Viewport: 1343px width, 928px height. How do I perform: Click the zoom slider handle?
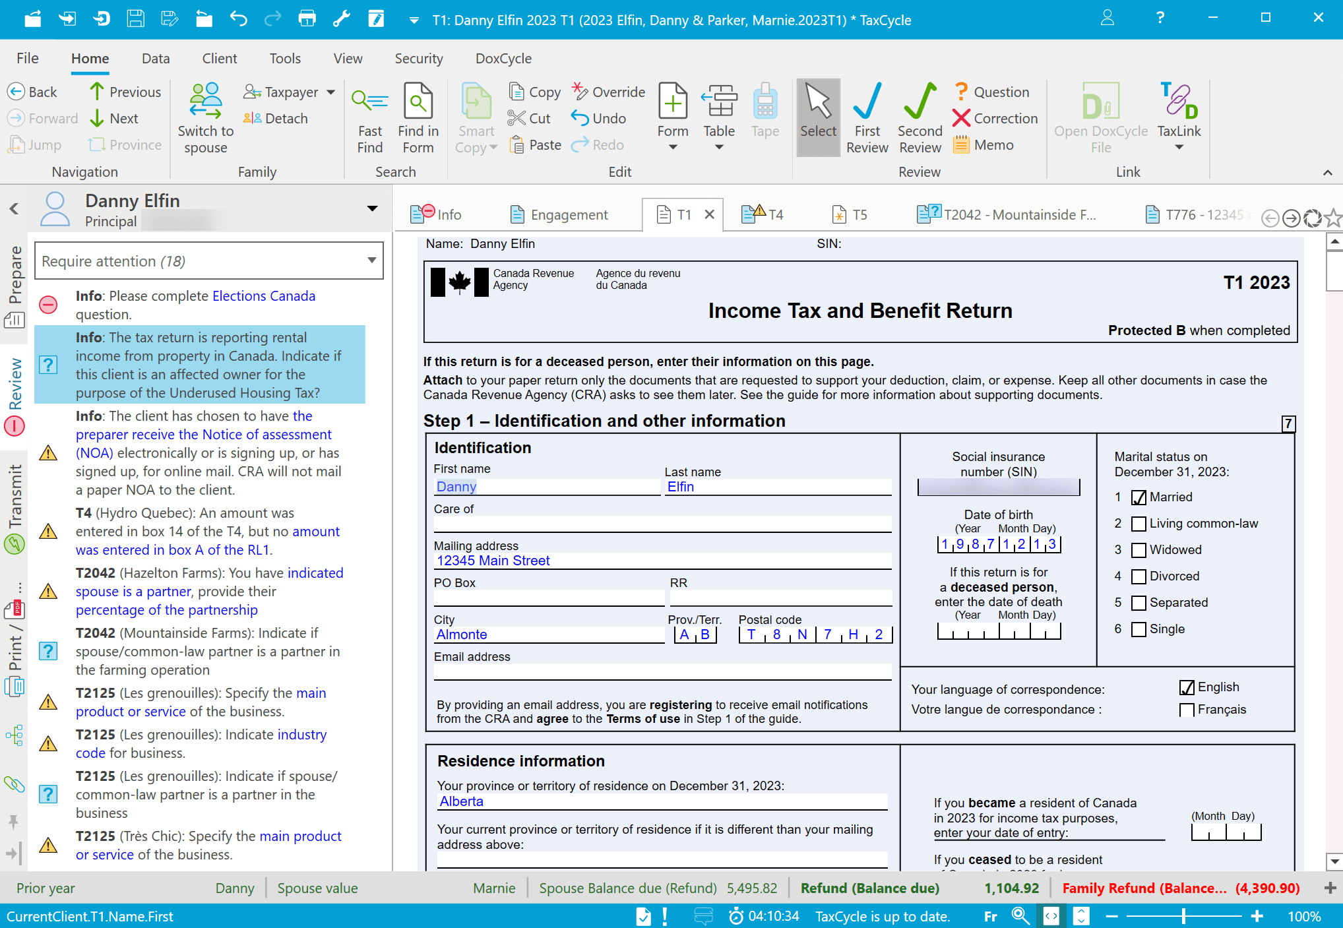[1183, 916]
